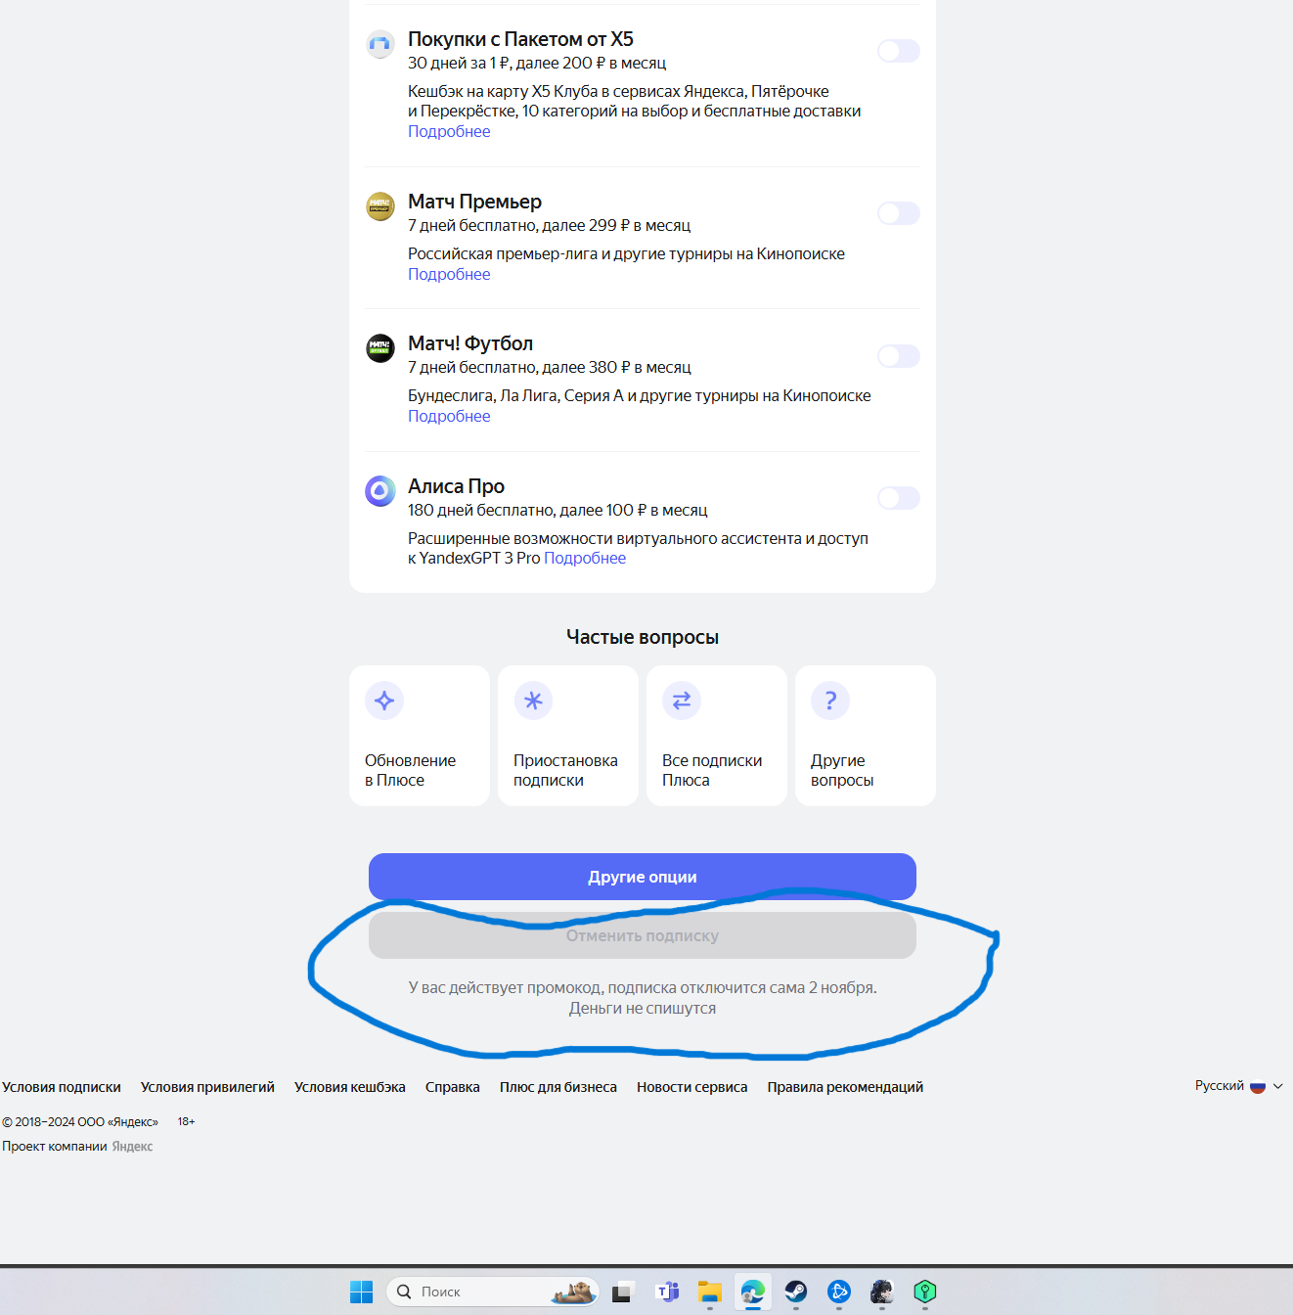Open Новости сервиса footer link
The image size is (1293, 1315).
coord(692,1087)
